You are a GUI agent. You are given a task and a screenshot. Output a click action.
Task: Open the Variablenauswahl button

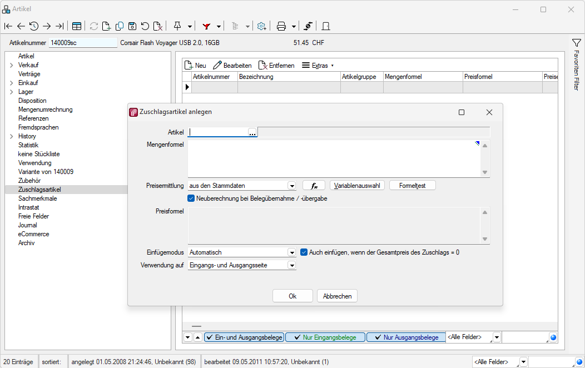point(357,186)
